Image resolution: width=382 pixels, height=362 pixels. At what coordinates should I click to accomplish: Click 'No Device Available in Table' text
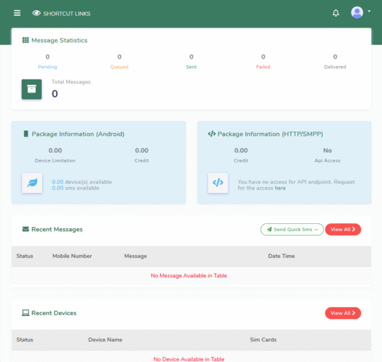pos(189,359)
